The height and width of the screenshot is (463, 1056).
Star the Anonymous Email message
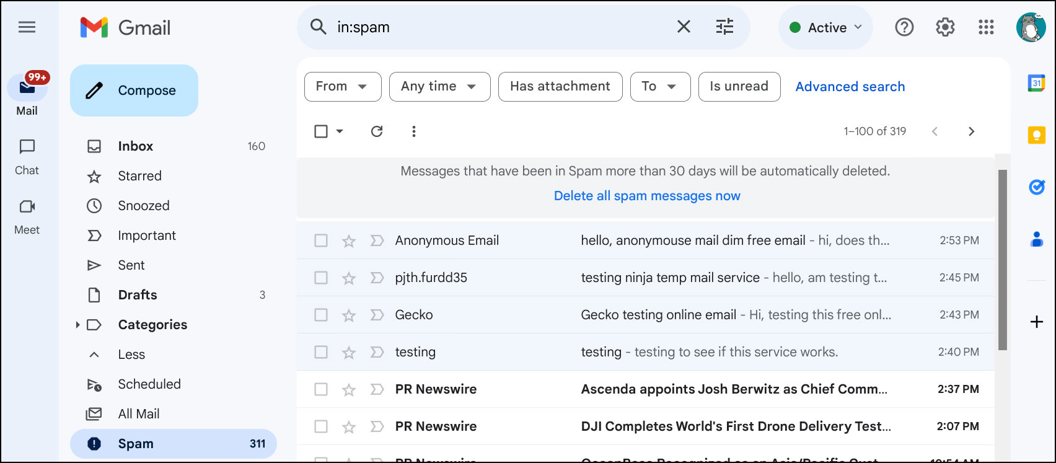(349, 240)
